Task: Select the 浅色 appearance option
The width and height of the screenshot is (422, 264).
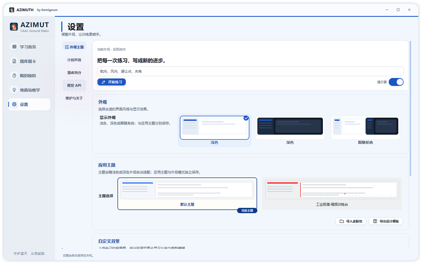Action: pos(214,130)
